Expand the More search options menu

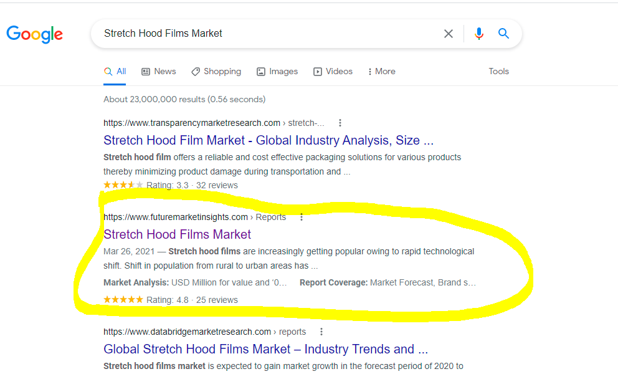(x=381, y=72)
